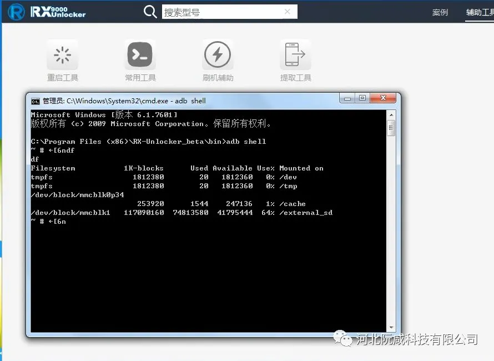Click the 'adb shell' command line

click(x=148, y=142)
